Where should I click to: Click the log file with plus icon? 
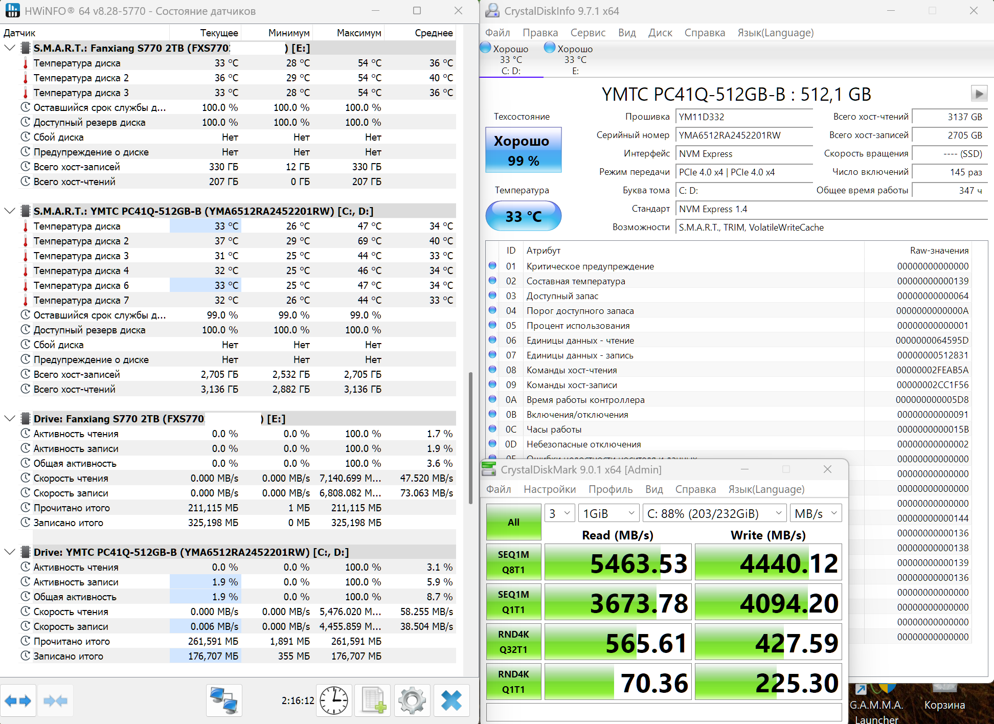tap(373, 700)
